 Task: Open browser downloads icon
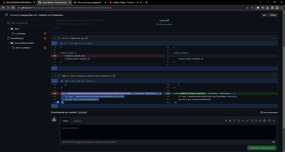point(267,7)
